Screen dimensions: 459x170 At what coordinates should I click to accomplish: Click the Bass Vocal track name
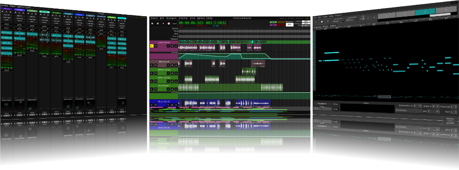tap(164, 101)
